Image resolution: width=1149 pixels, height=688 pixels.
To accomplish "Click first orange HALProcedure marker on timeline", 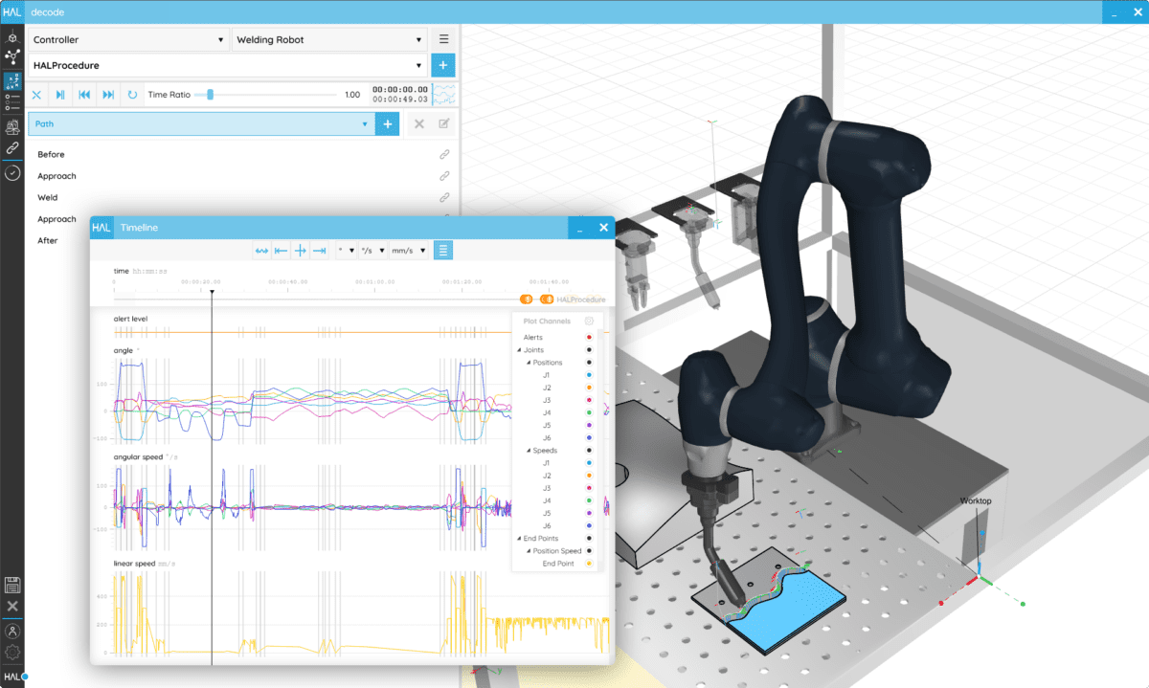I will point(527,300).
